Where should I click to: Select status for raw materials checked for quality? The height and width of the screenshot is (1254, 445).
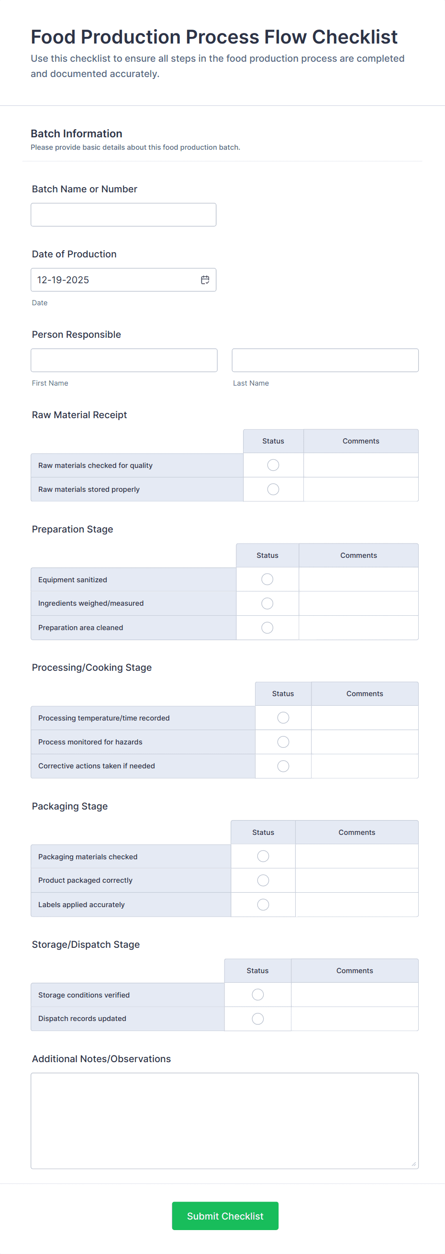273,466
